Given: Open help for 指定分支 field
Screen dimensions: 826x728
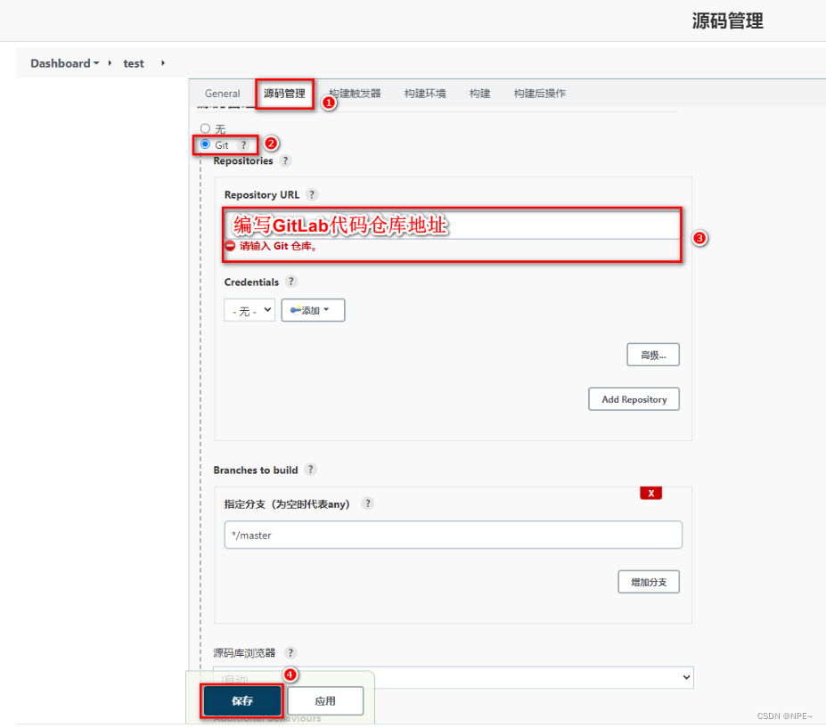Looking at the screenshot, I should click(368, 503).
